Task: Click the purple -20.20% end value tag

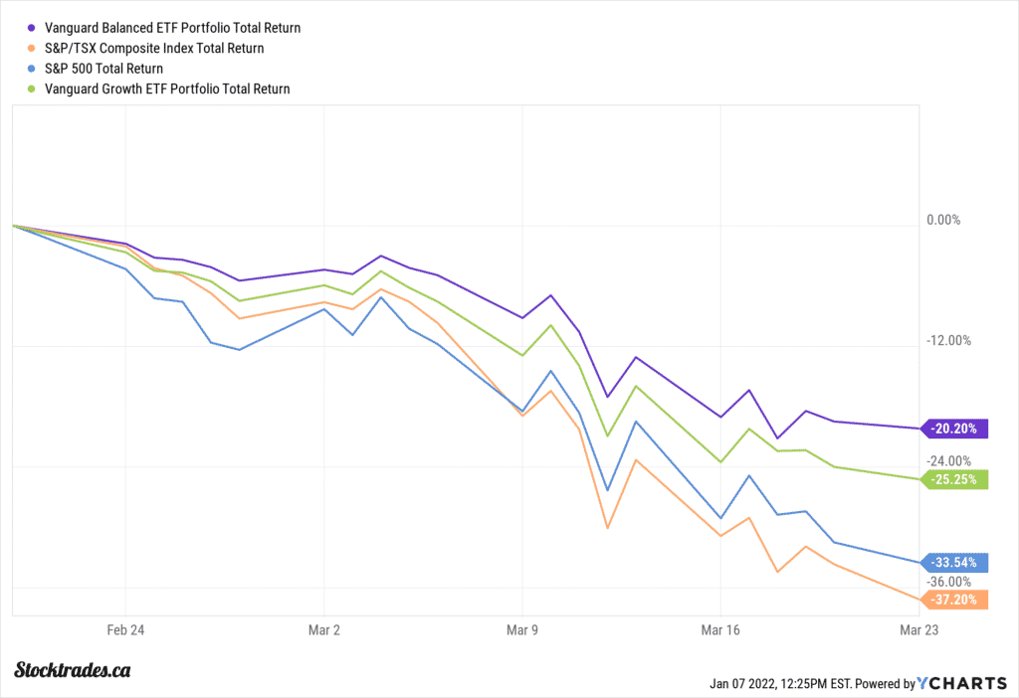Action: (x=956, y=430)
